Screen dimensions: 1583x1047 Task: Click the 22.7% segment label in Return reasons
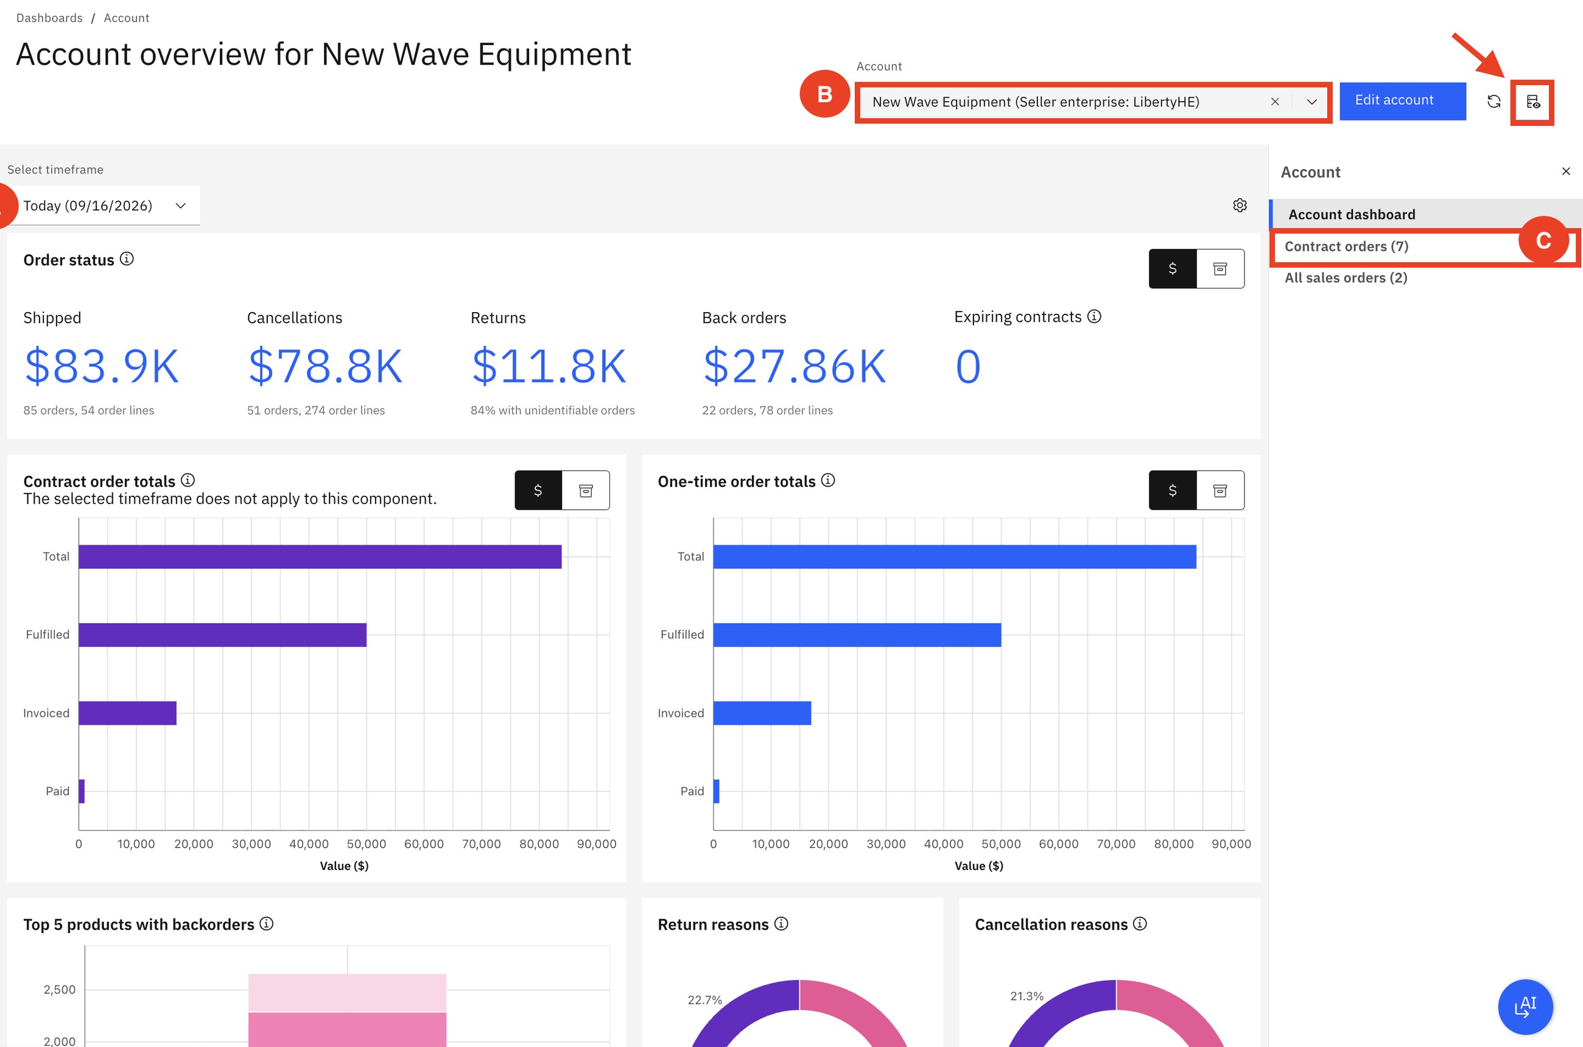[705, 1000]
